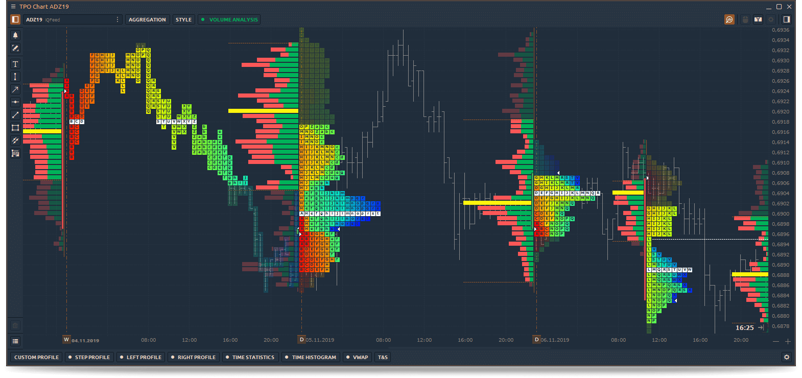Select the custom volume profile drawing tool
The height and width of the screenshot is (378, 802).
click(15, 153)
